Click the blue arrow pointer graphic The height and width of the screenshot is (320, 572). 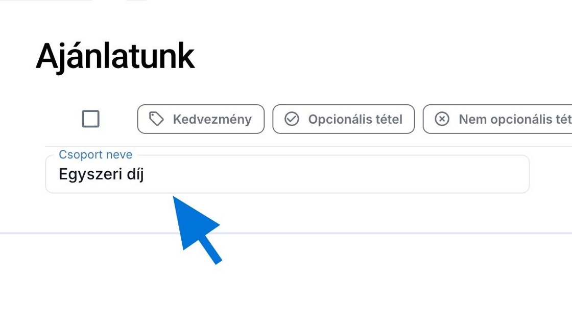pos(197,228)
